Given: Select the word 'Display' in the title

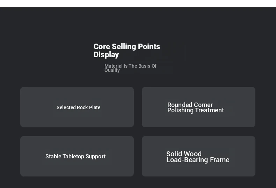Looking at the screenshot, I should click(106, 55).
